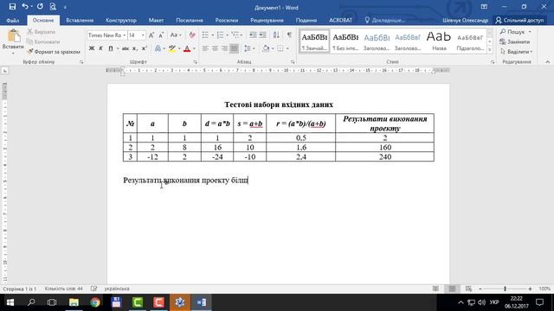Click the Спільний доступ share button
554x311 pixels.
pos(519,20)
